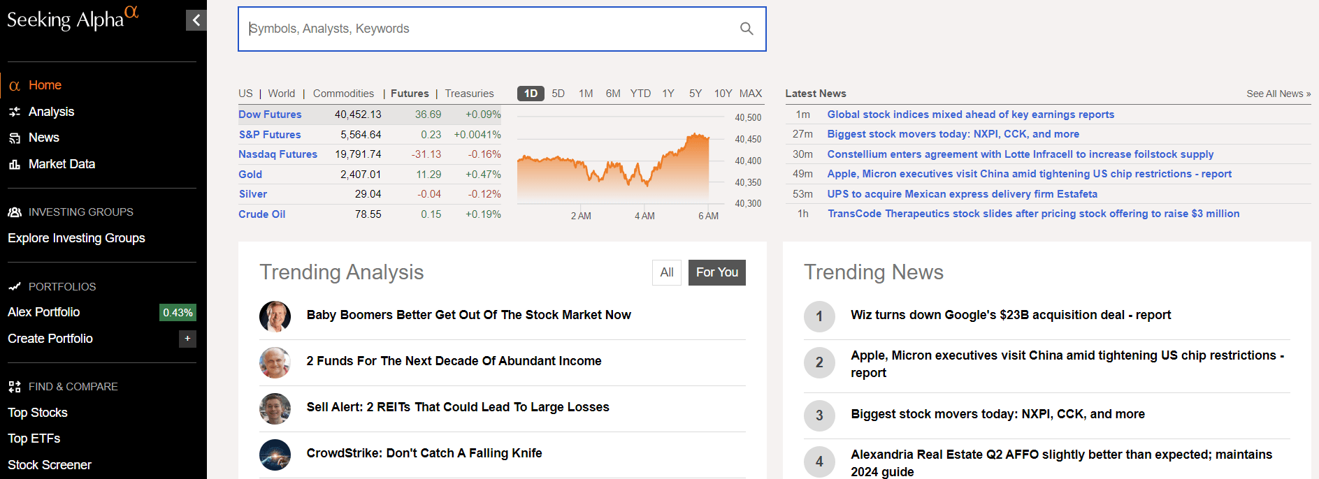The image size is (1319, 479).
Task: Click the Seeking Alpha logo
Action: pos(73,18)
